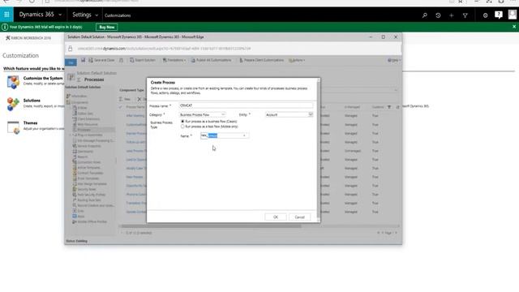Click the Save disk icon in solution toolbar

coord(83,60)
